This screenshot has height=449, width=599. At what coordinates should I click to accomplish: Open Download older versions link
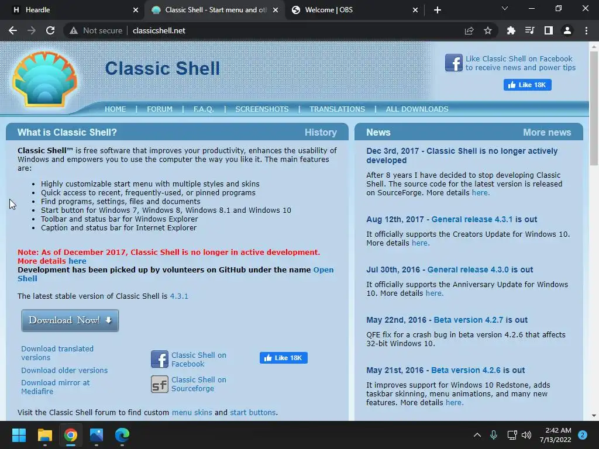(x=64, y=370)
